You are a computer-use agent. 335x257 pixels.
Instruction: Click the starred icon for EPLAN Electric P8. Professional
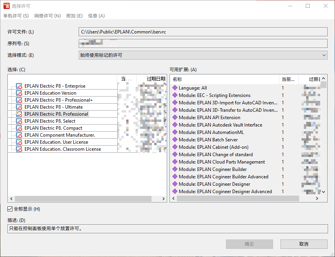pyautogui.click(x=19, y=114)
